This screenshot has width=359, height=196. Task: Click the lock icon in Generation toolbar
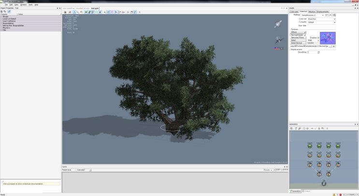coord(319,128)
